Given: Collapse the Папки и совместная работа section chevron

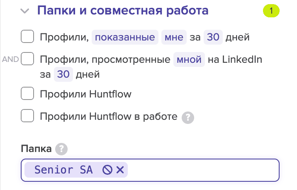Looking at the screenshot, I should (25, 11).
